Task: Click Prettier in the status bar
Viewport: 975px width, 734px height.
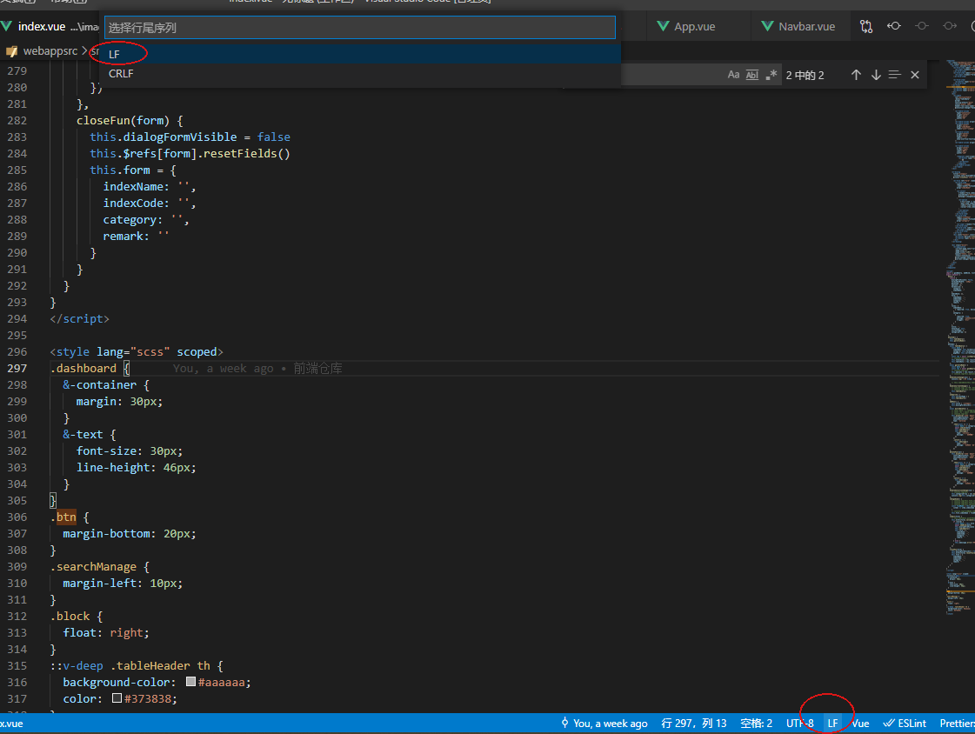Action: tap(957, 723)
